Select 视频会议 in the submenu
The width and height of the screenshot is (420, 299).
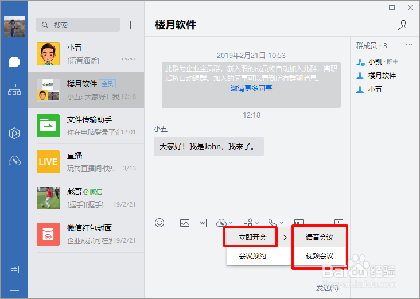[x=319, y=256]
